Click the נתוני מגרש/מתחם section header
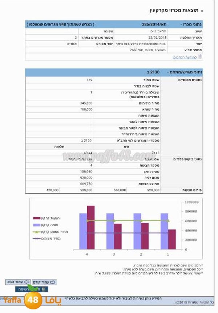The height and width of the screenshot is (313, 218). [183, 72]
